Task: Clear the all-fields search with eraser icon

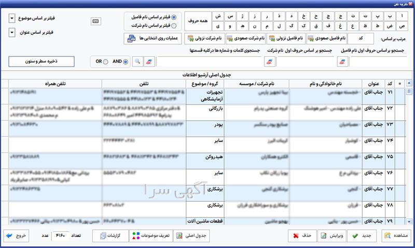Action: click(149, 61)
